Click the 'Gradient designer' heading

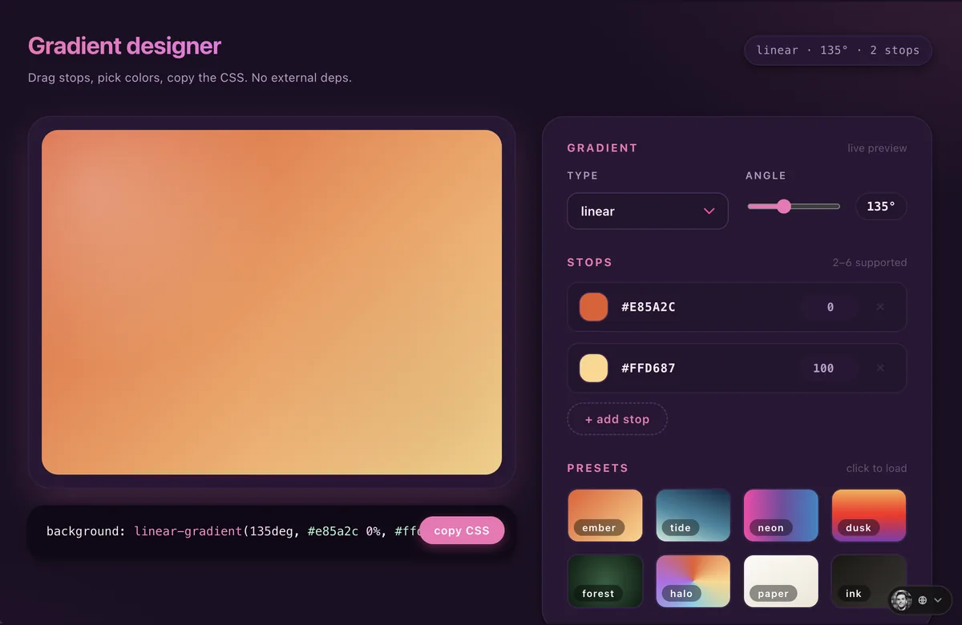(124, 46)
